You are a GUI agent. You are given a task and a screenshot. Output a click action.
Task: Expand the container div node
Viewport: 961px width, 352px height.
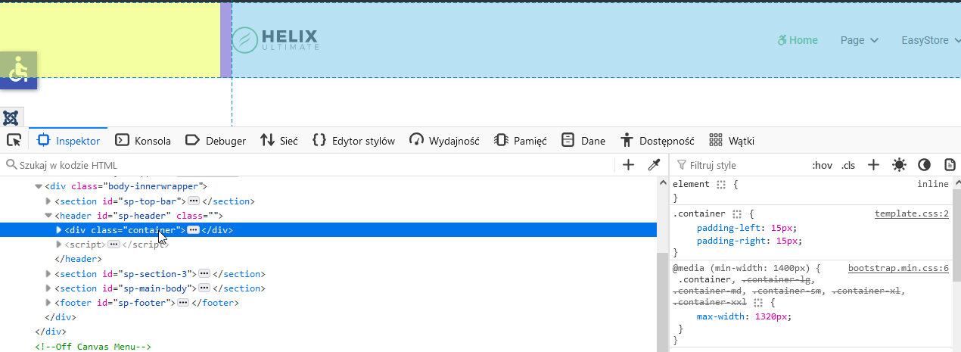pyautogui.click(x=60, y=230)
